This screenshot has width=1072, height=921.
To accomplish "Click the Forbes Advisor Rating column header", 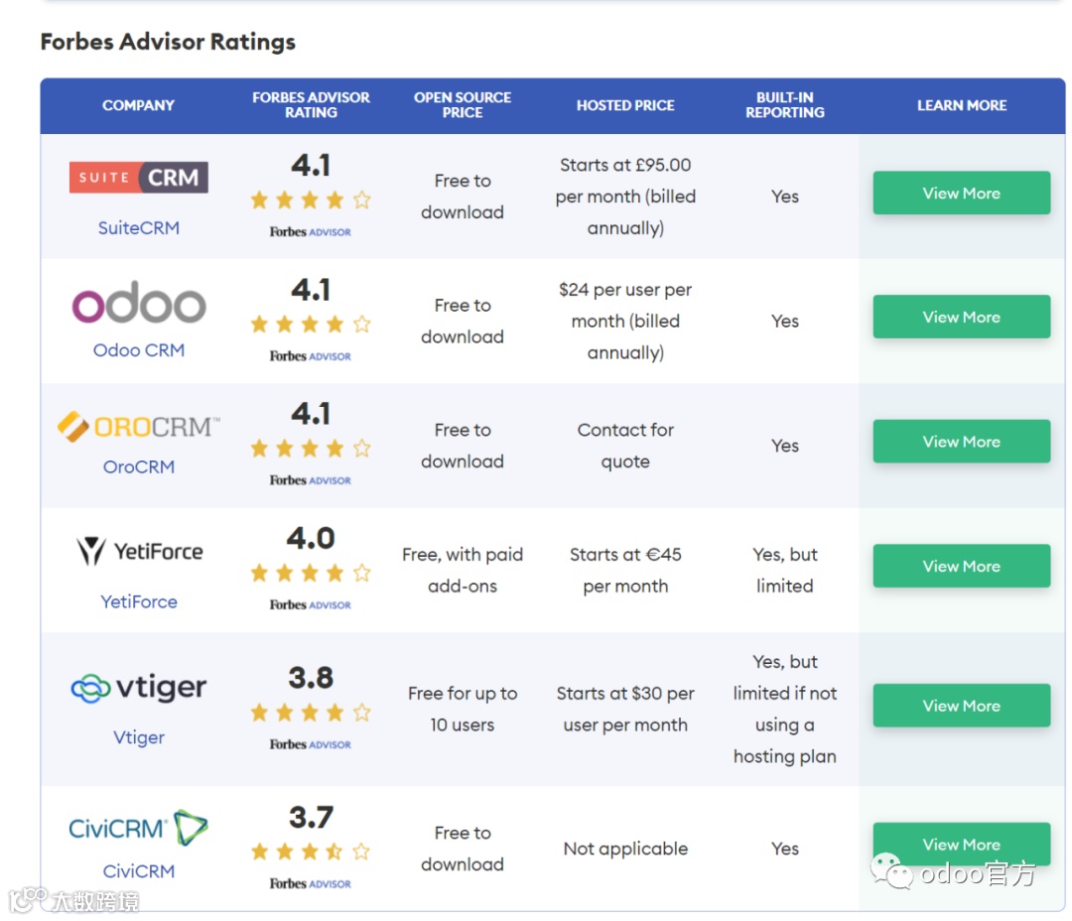I will 311,105.
